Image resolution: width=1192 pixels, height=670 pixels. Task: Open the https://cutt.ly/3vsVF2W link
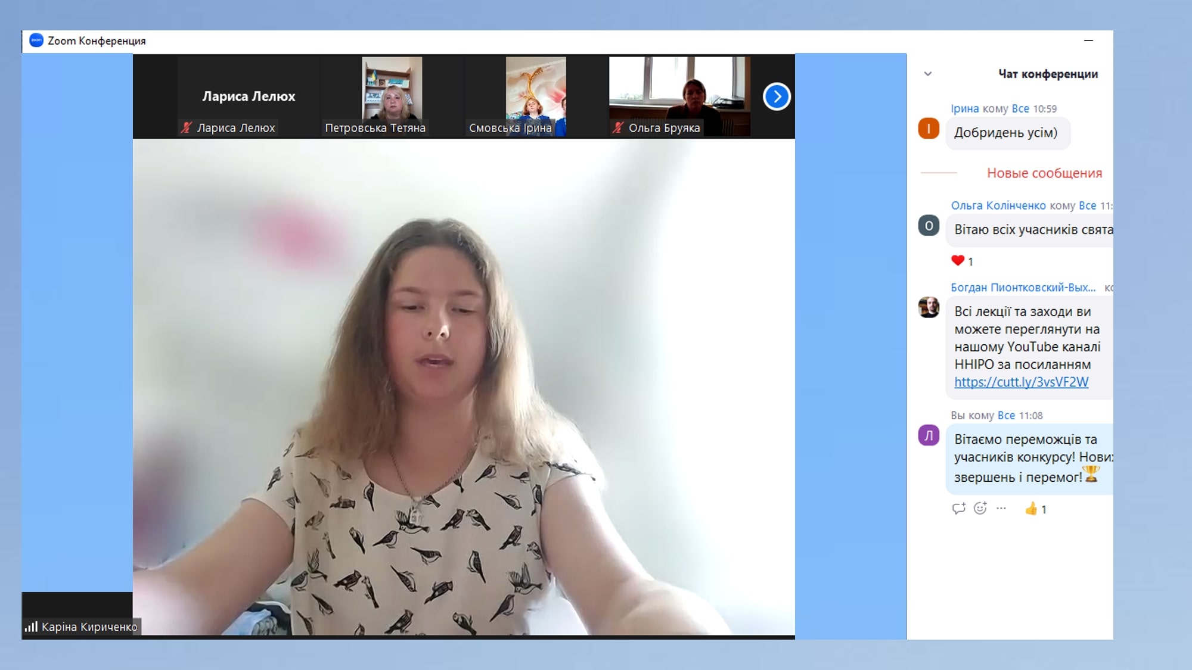pos(1021,382)
